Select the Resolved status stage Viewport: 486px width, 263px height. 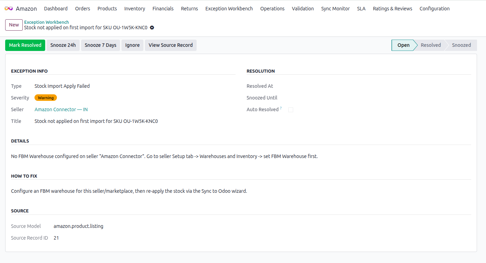[x=431, y=45]
